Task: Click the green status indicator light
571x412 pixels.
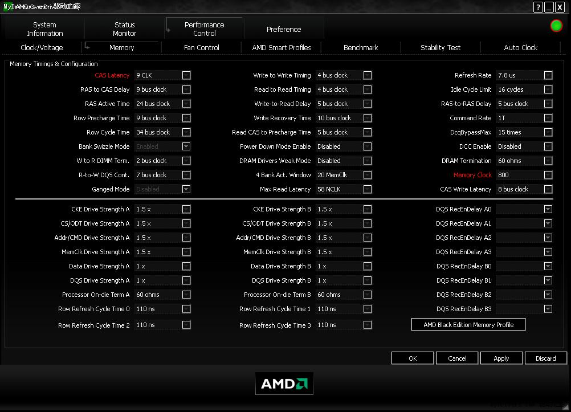Action: click(556, 26)
